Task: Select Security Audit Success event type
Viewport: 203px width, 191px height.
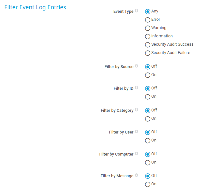Action: (147, 45)
